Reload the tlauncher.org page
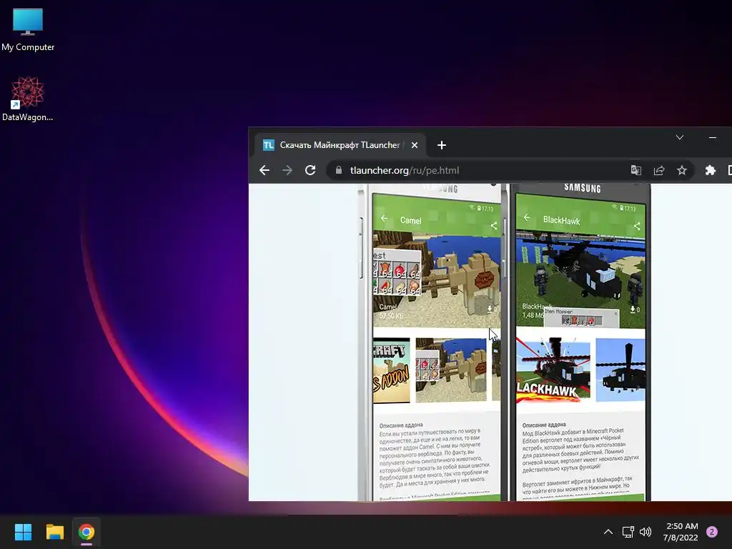Screen dimensions: 732x549 (x=310, y=170)
